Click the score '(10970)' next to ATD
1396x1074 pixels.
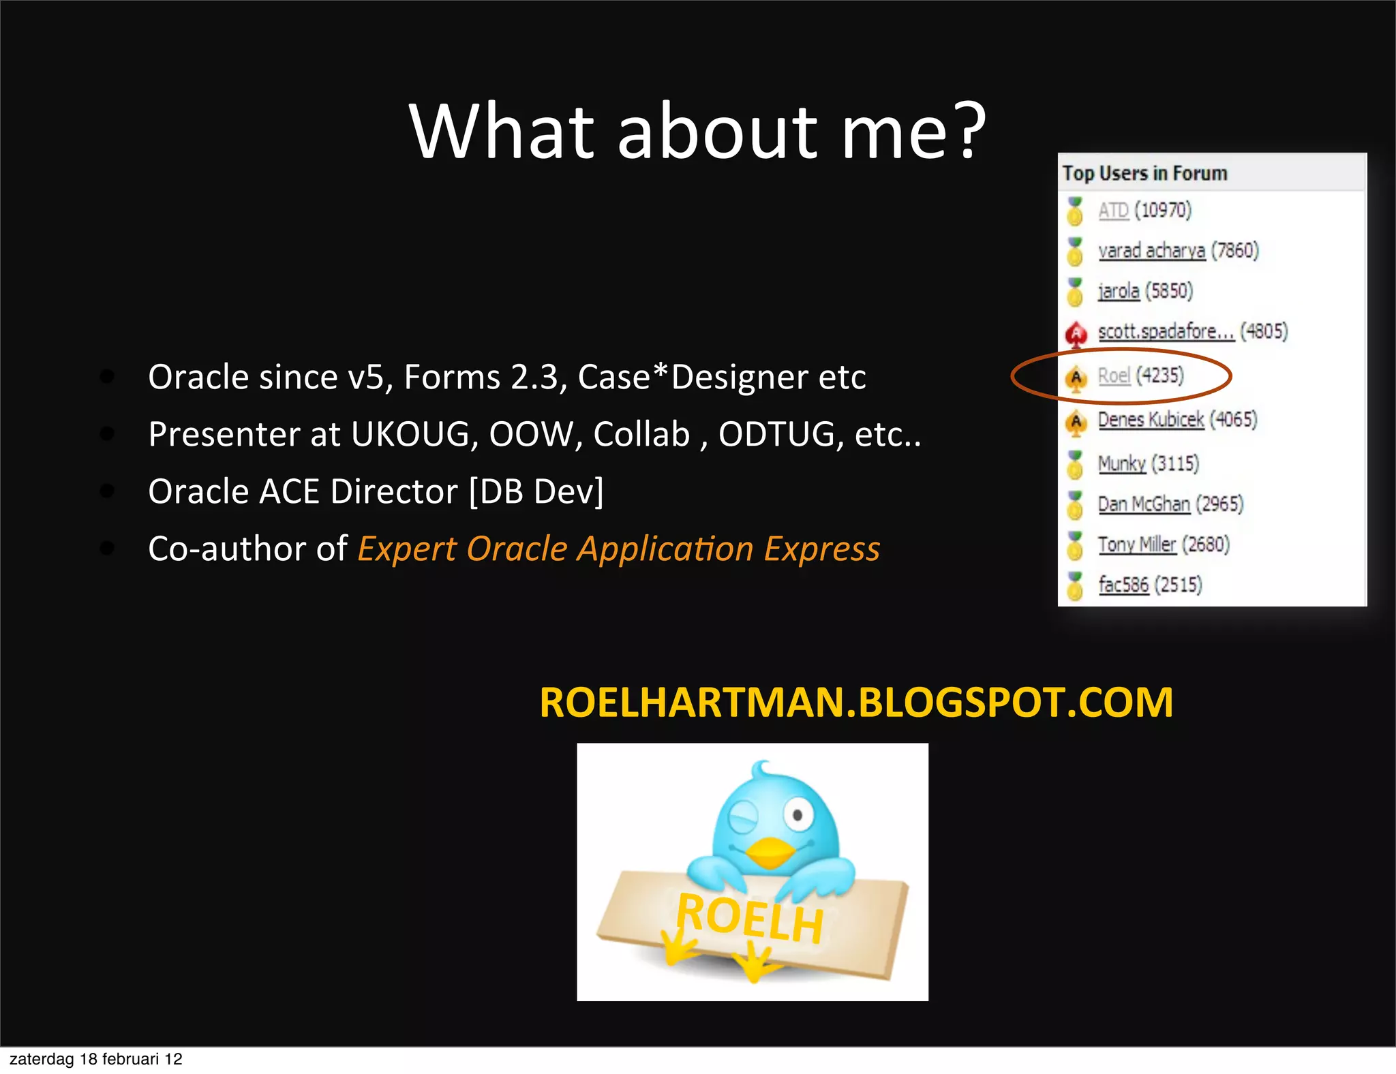1163,211
